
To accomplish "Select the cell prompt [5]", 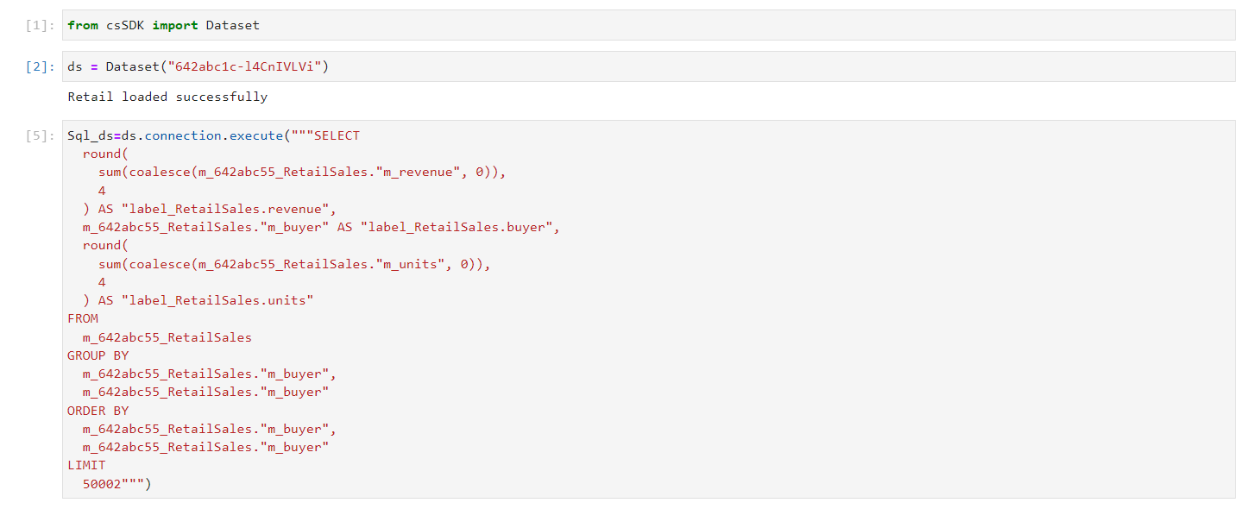I will coord(41,135).
